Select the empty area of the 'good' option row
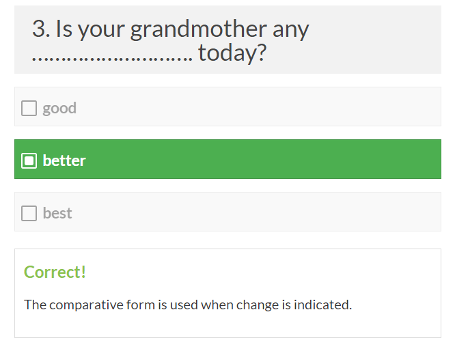 (x=260, y=107)
